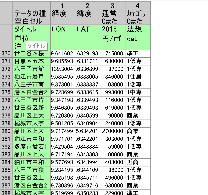Click the 世田谷区桜 name cell
208x195 pixels.
point(32,54)
